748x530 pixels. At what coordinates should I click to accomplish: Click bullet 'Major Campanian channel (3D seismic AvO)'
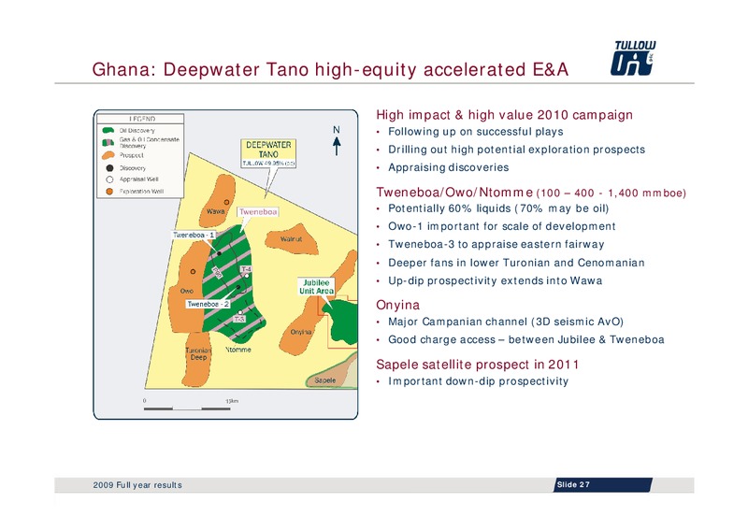pos(506,322)
